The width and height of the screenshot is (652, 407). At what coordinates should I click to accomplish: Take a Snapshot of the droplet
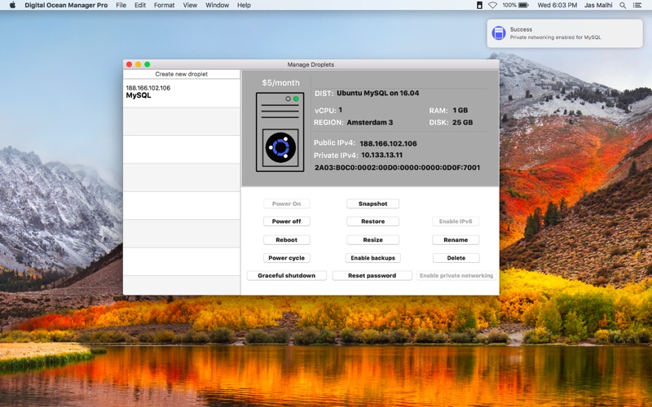373,204
